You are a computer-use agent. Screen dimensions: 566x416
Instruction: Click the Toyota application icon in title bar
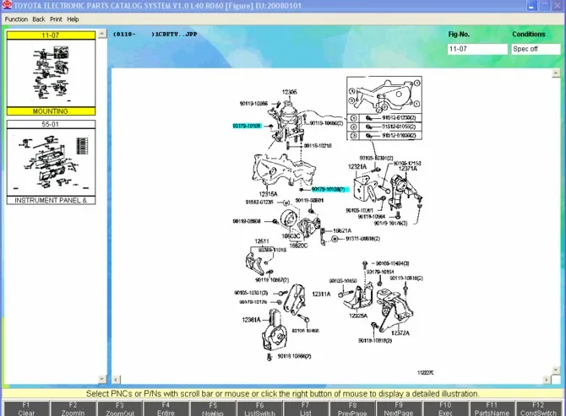7,5
